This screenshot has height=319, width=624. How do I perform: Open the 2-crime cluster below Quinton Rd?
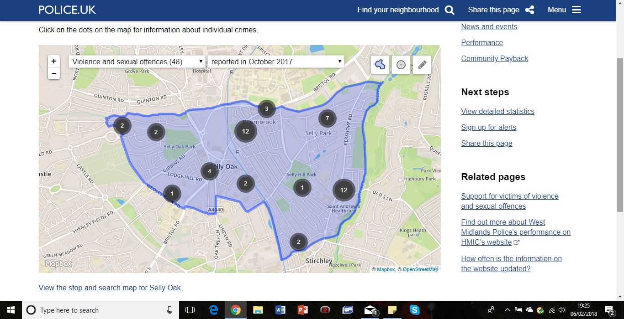coord(122,125)
